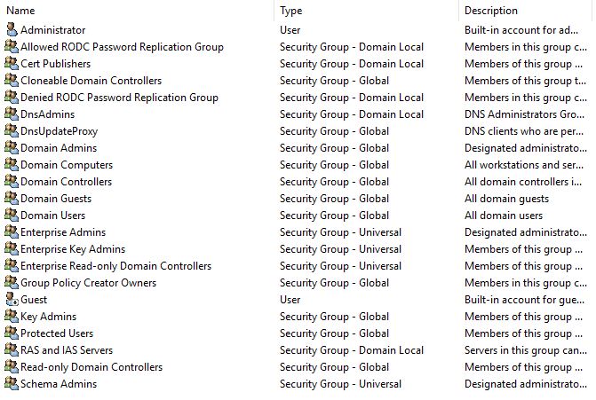Select the Cloneable Domain Controllers item
Screen dimensions: 596x400
point(91,81)
